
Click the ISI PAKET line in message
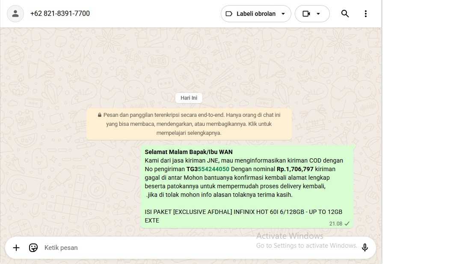click(243, 216)
